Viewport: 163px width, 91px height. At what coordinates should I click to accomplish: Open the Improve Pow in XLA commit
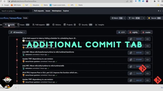point(50,73)
